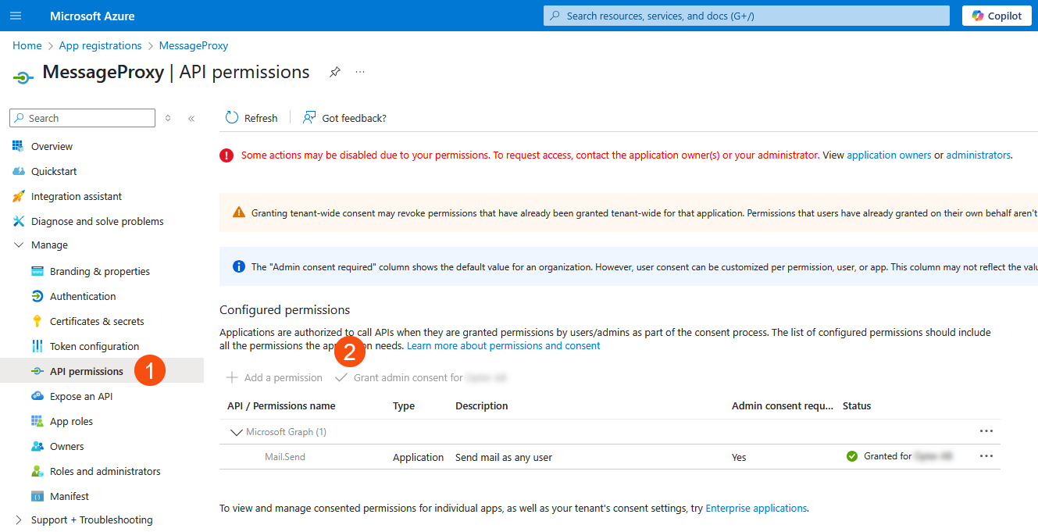The width and height of the screenshot is (1038, 532).
Task: Click the Type column header
Action: coord(404,405)
